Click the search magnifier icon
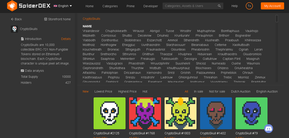Viewport: 289px width, 138px height. 219,6
